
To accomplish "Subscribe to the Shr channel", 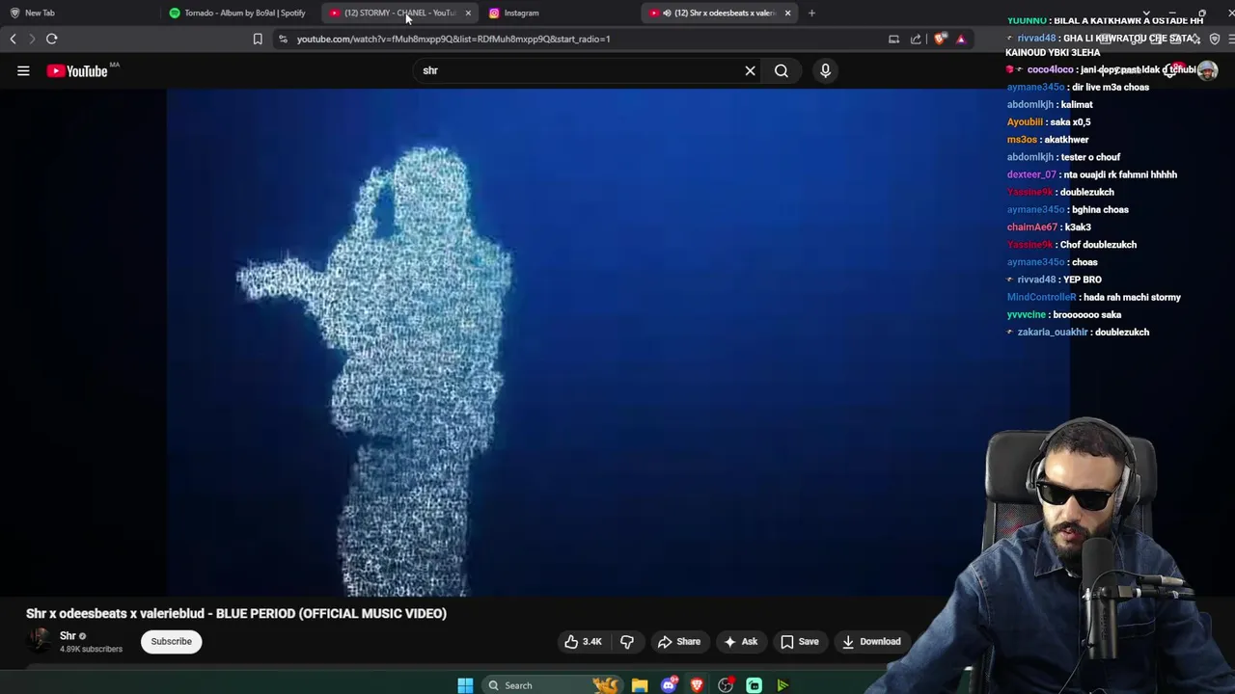I will 171,641.
